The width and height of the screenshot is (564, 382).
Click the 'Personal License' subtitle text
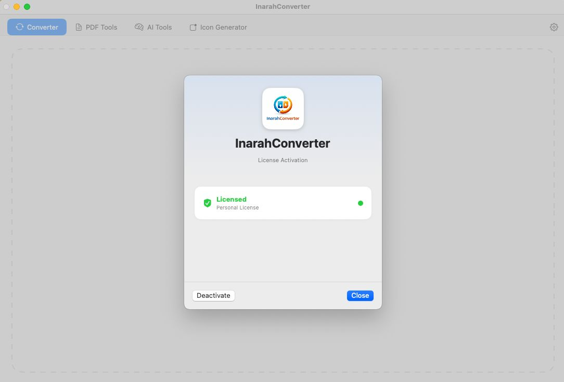point(237,207)
